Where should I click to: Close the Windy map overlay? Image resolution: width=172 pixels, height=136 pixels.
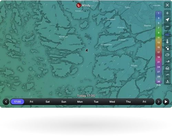pos(167,5)
